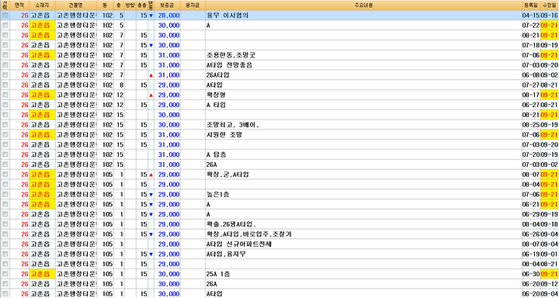The image size is (559, 298).
Task: Click the blue down arrow in 융무 이사협의 row
Action: (151, 16)
